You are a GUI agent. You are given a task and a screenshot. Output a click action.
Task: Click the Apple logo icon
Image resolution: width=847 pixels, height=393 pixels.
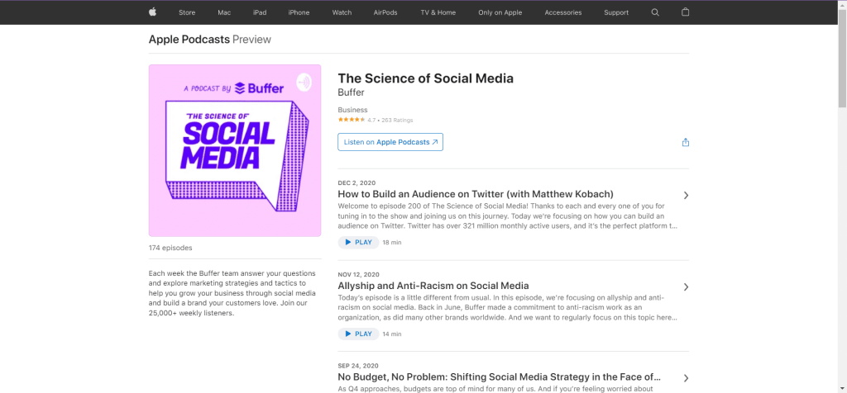(x=152, y=12)
